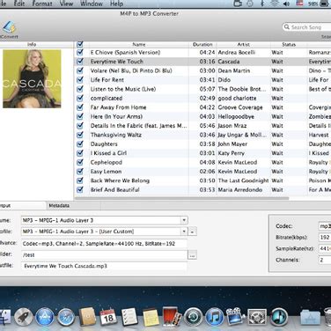Select Back Where We Belong row

click(x=202, y=180)
